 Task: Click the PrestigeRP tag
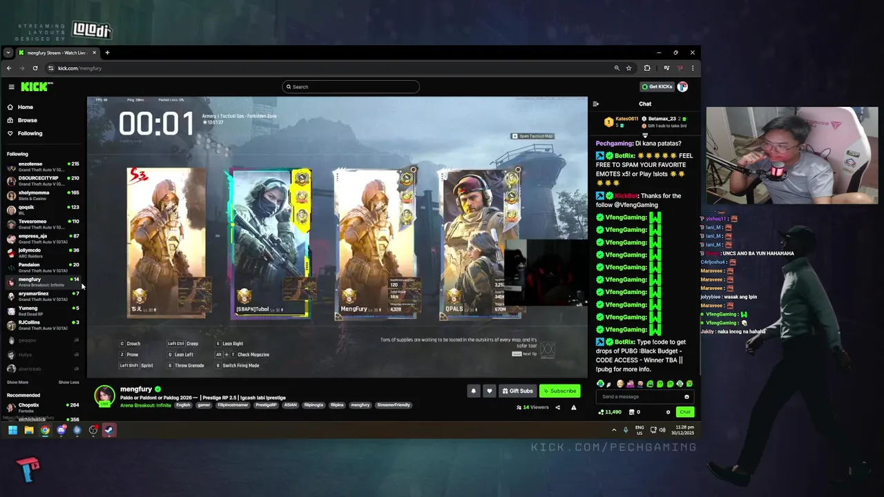click(267, 405)
